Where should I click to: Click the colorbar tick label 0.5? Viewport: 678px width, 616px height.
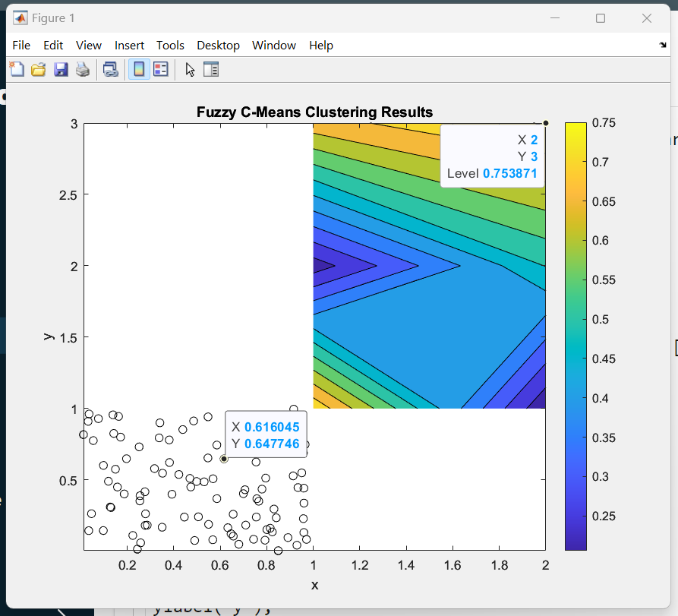tap(600, 319)
